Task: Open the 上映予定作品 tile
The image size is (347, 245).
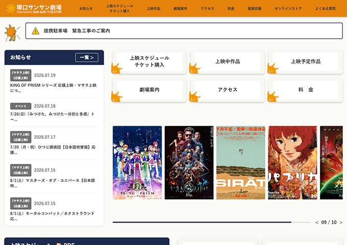Action: click(x=306, y=62)
